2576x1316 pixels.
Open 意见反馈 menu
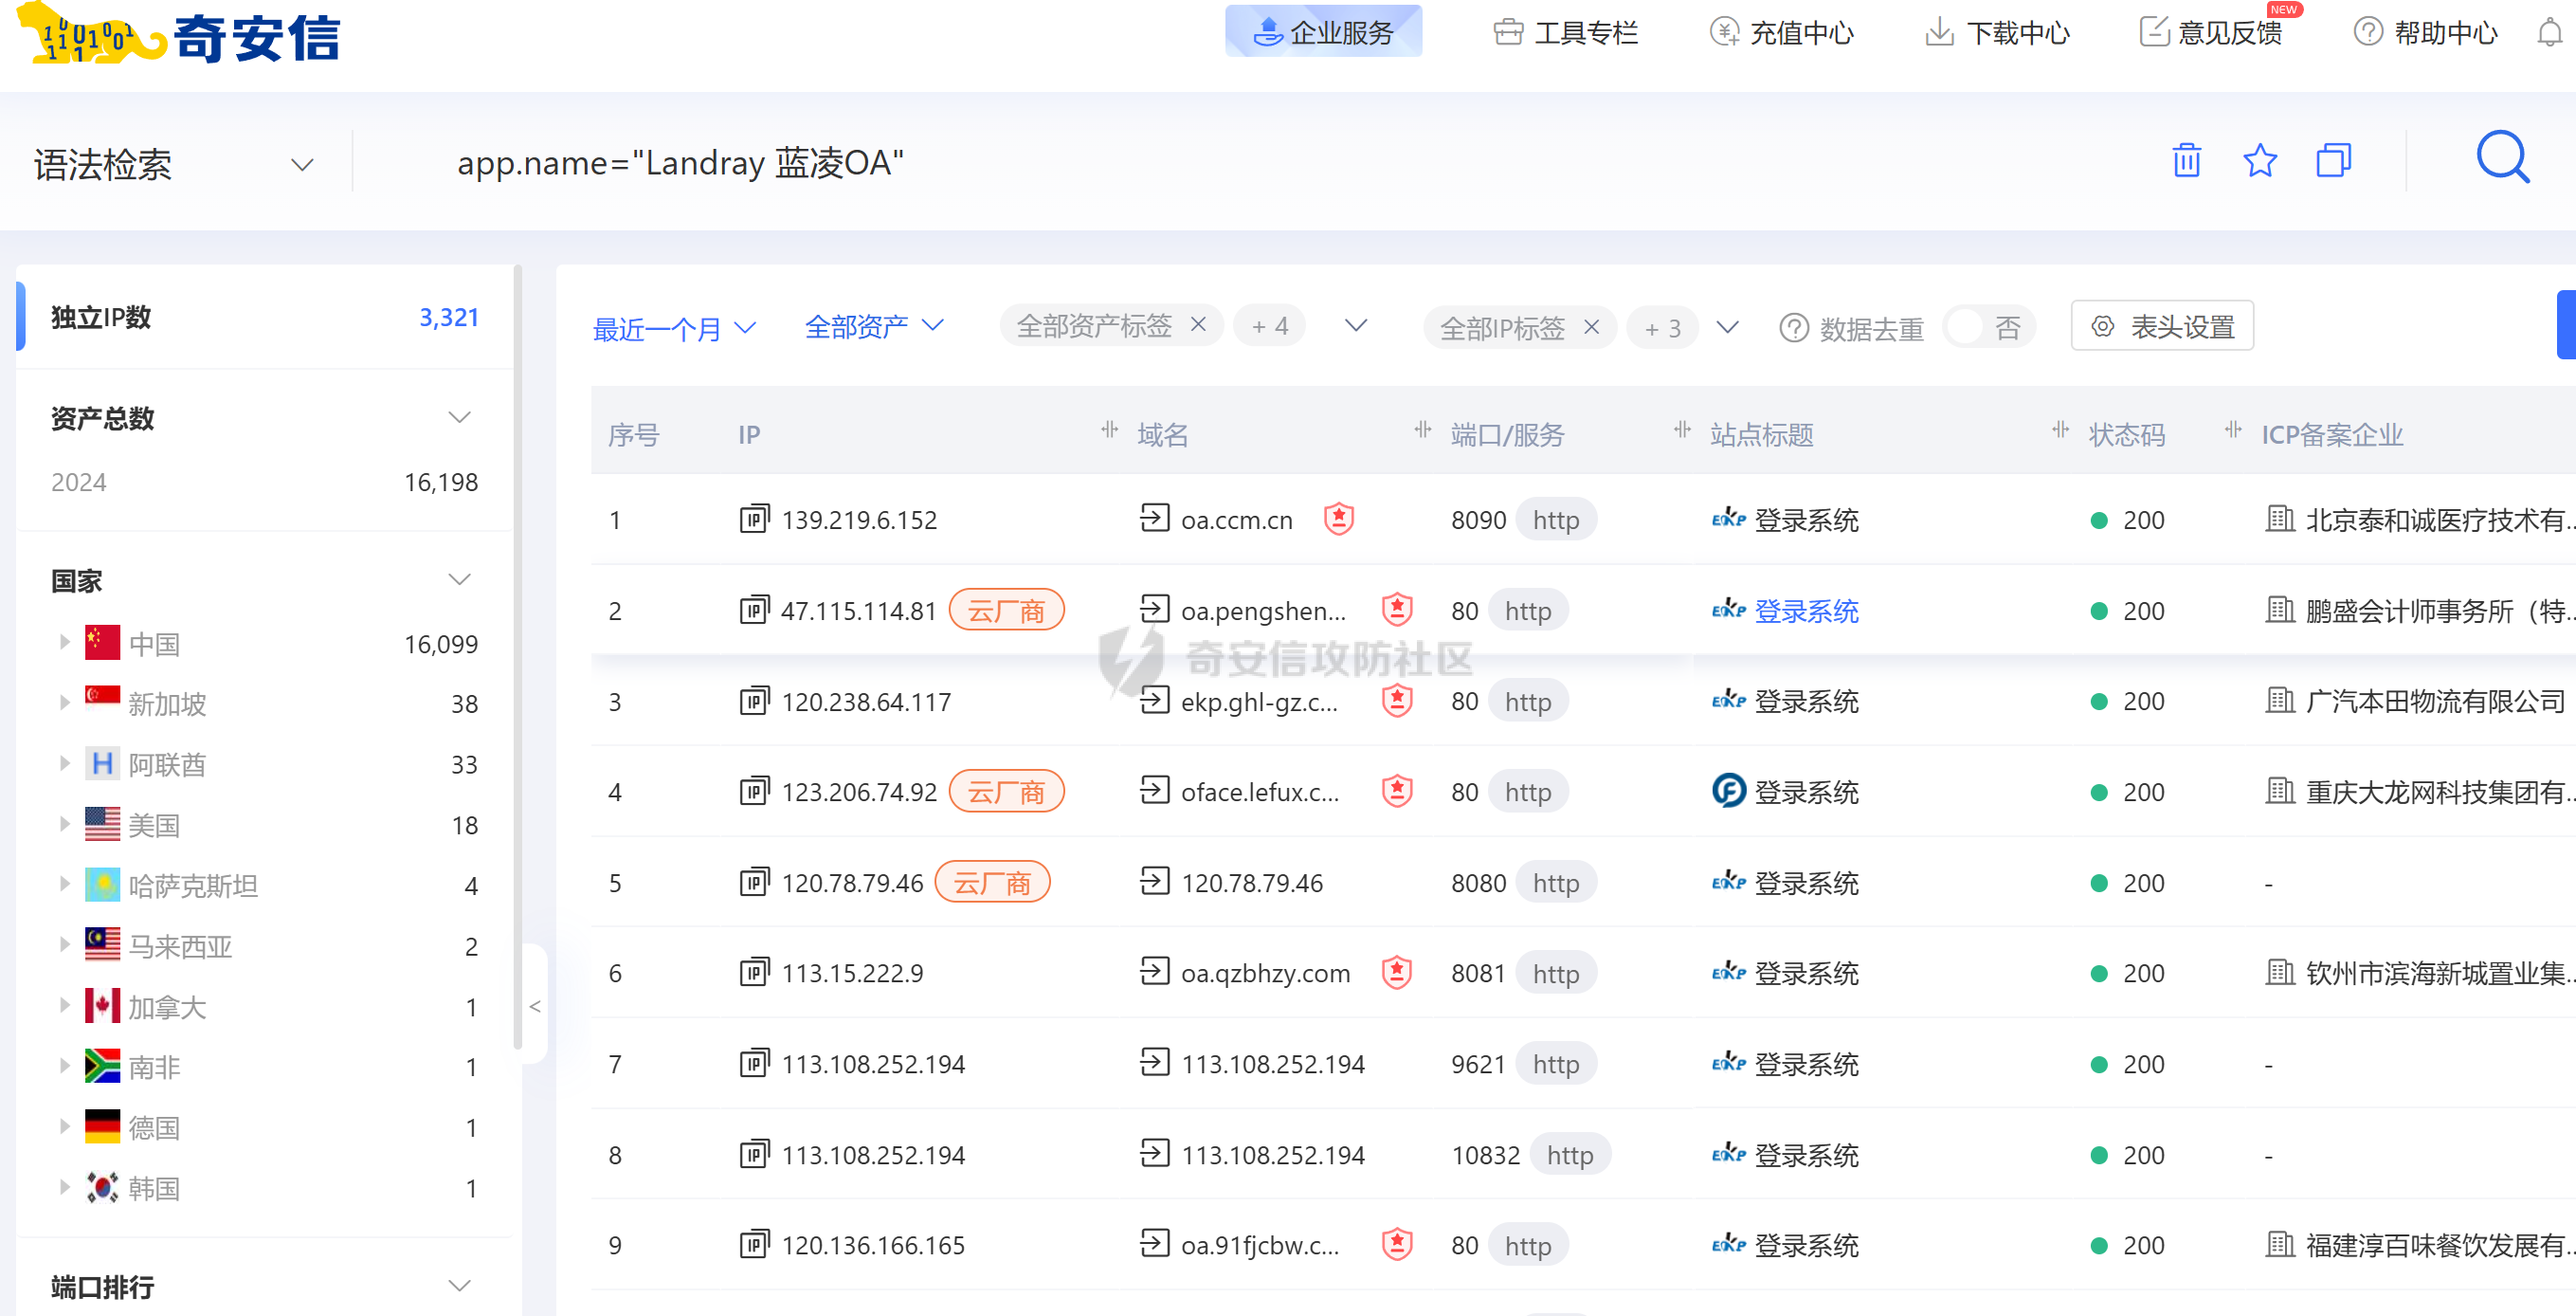2211,33
